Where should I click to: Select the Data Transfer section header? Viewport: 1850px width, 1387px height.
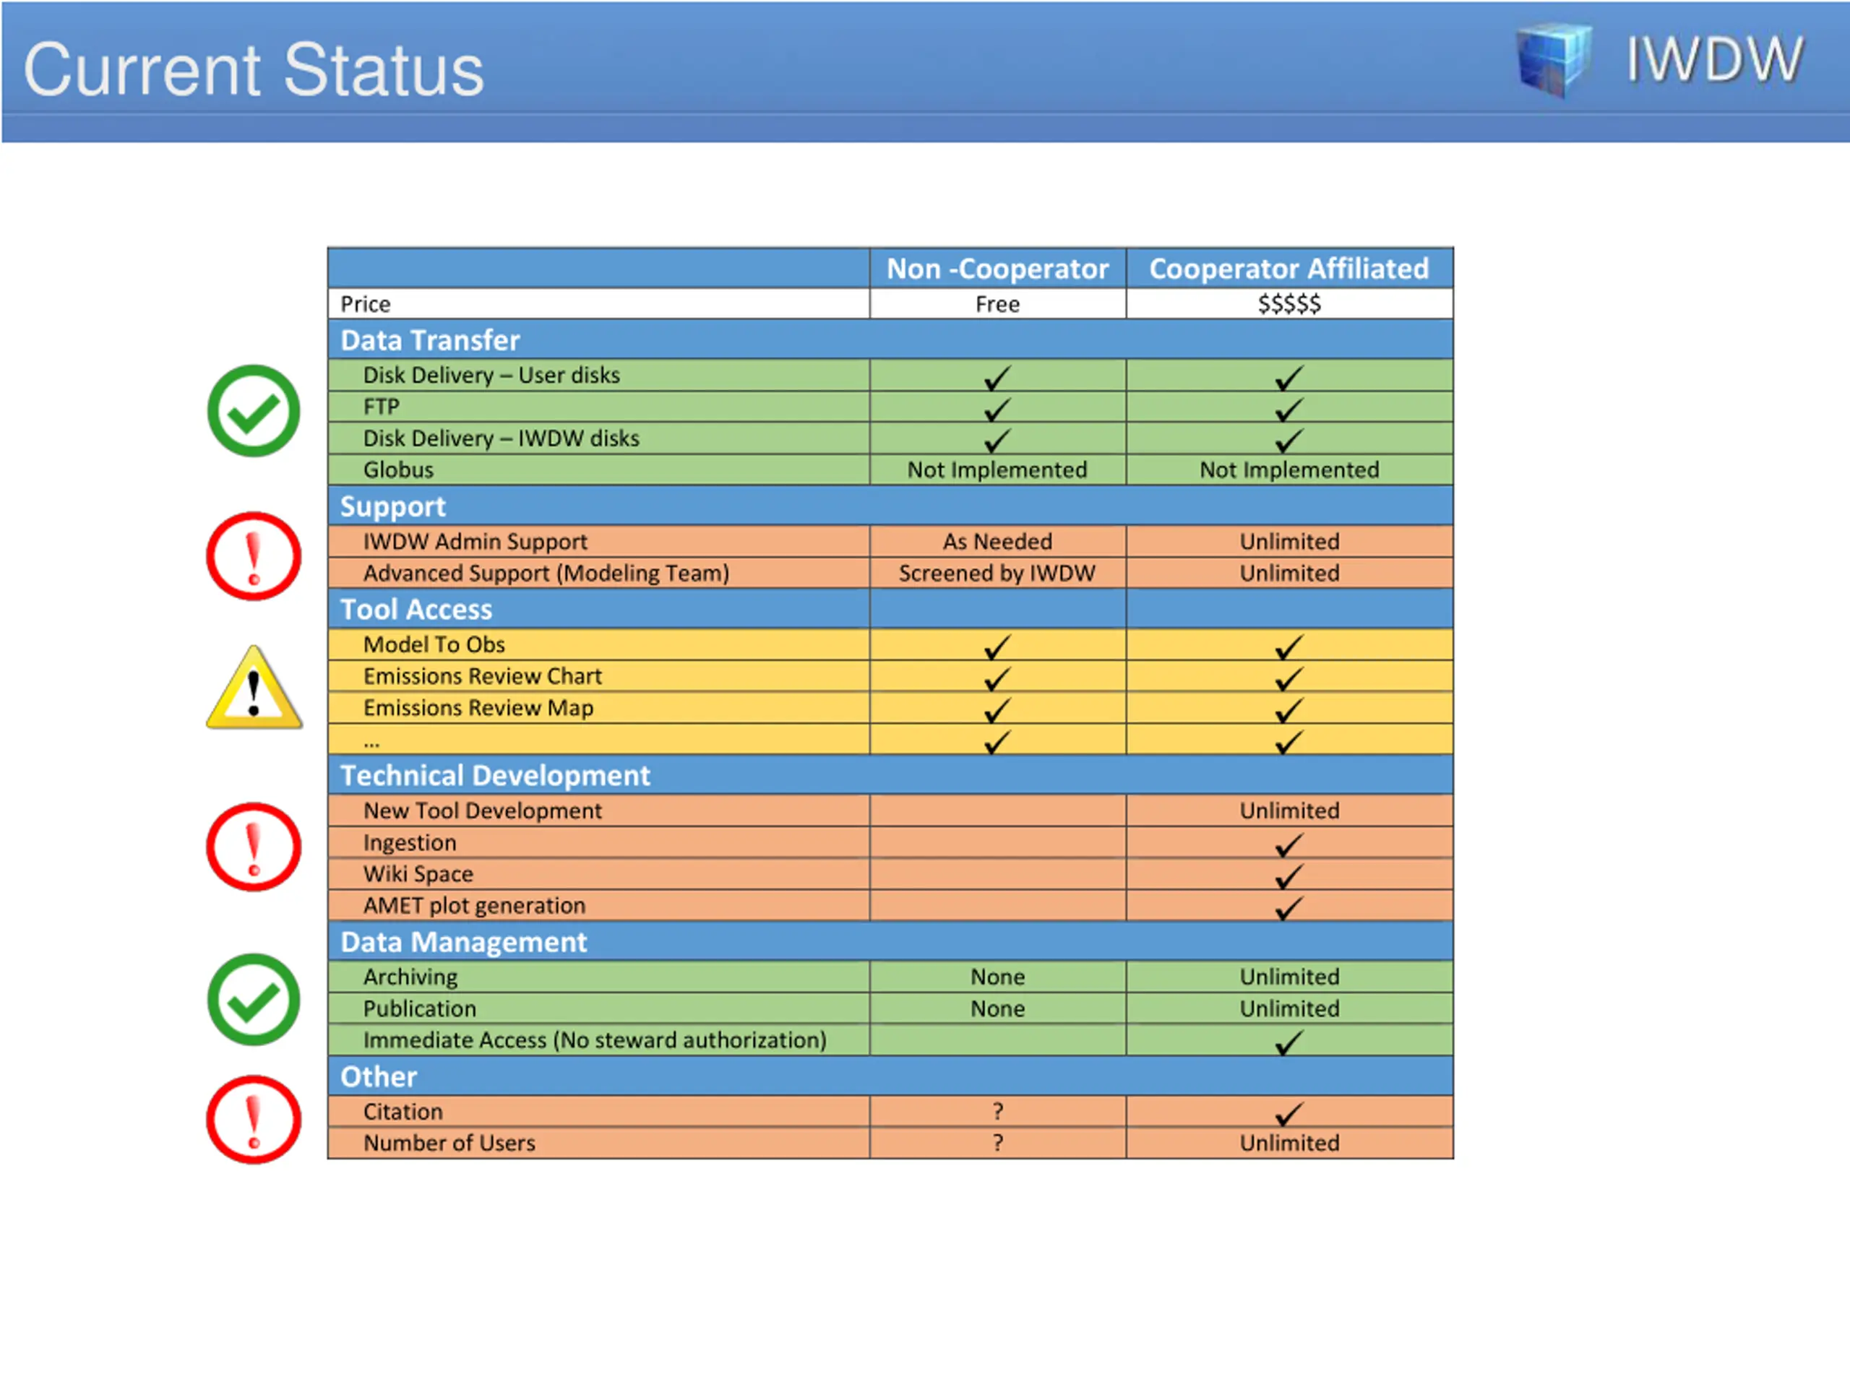tap(890, 340)
